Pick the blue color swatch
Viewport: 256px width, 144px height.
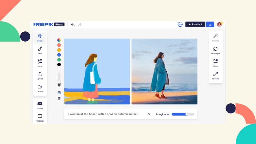pyautogui.click(x=59, y=55)
